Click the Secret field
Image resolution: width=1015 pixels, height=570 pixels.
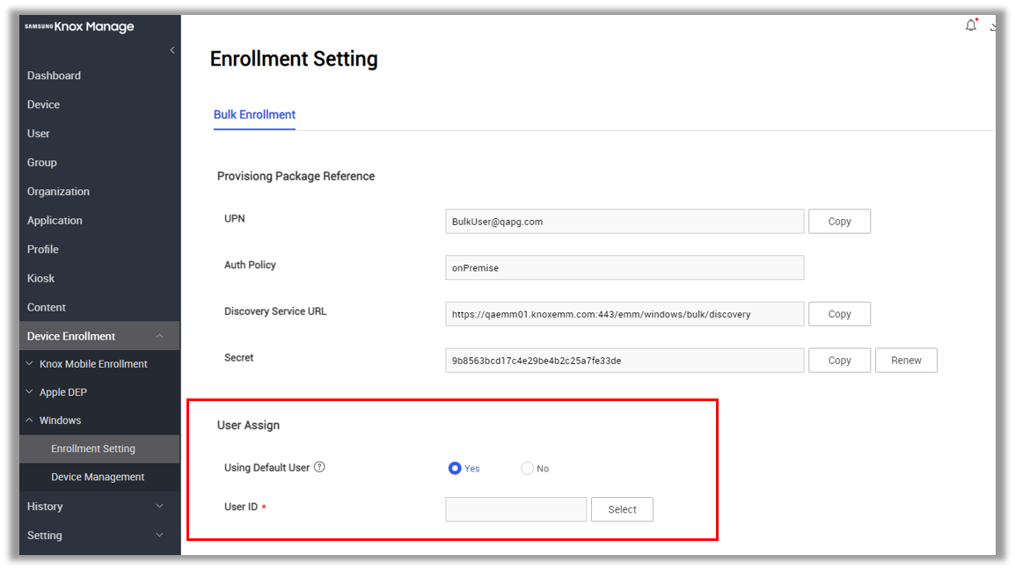point(624,360)
